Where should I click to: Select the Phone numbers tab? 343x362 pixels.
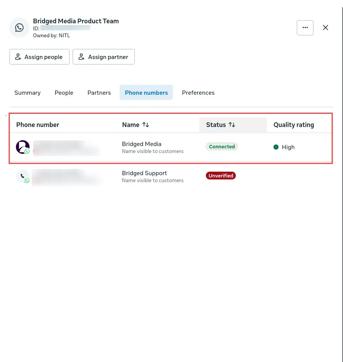pos(146,92)
